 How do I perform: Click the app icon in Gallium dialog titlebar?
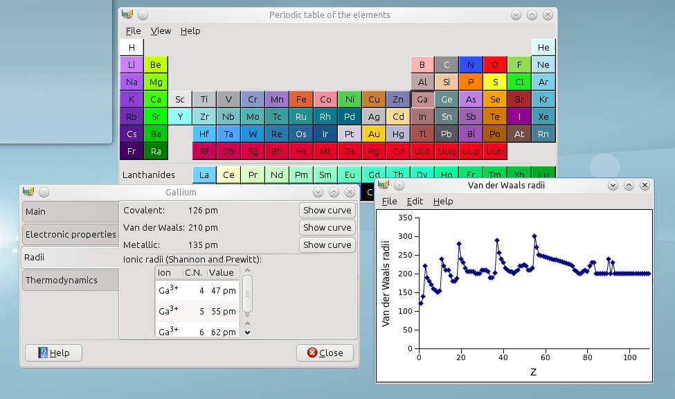coord(28,192)
